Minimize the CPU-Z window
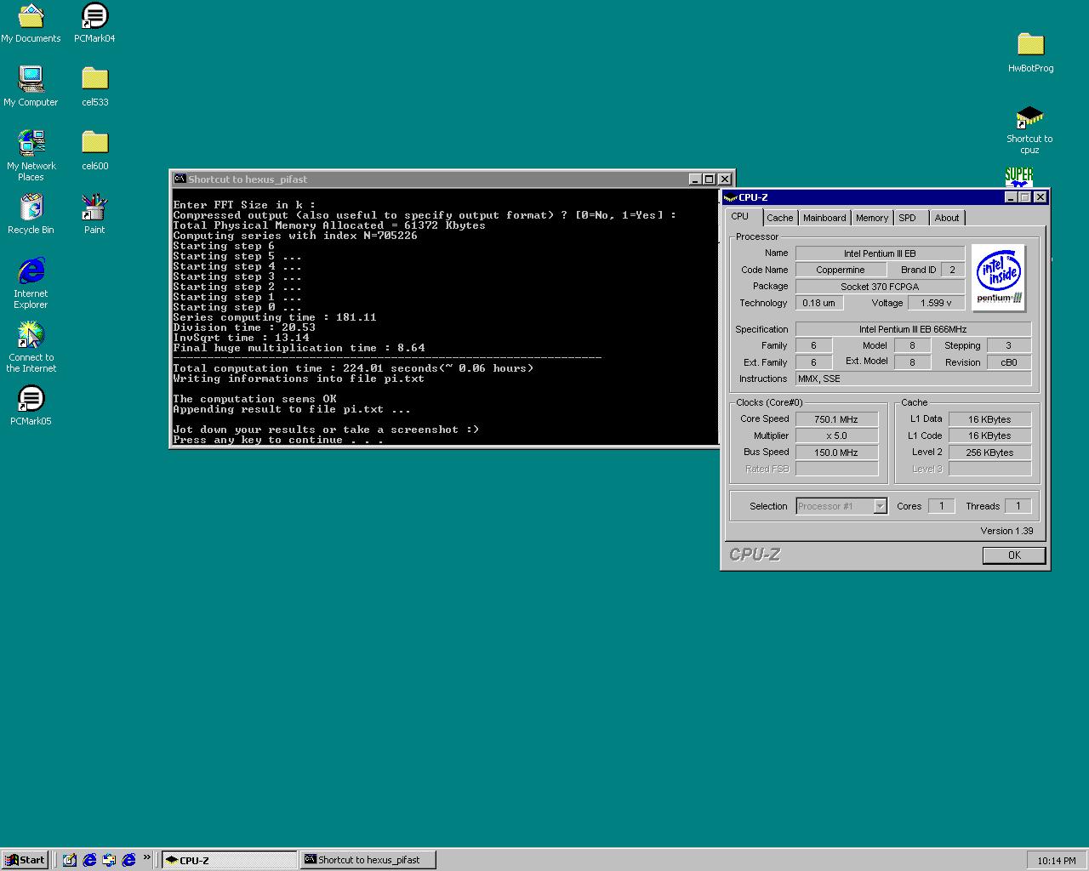 pyautogui.click(x=1011, y=197)
